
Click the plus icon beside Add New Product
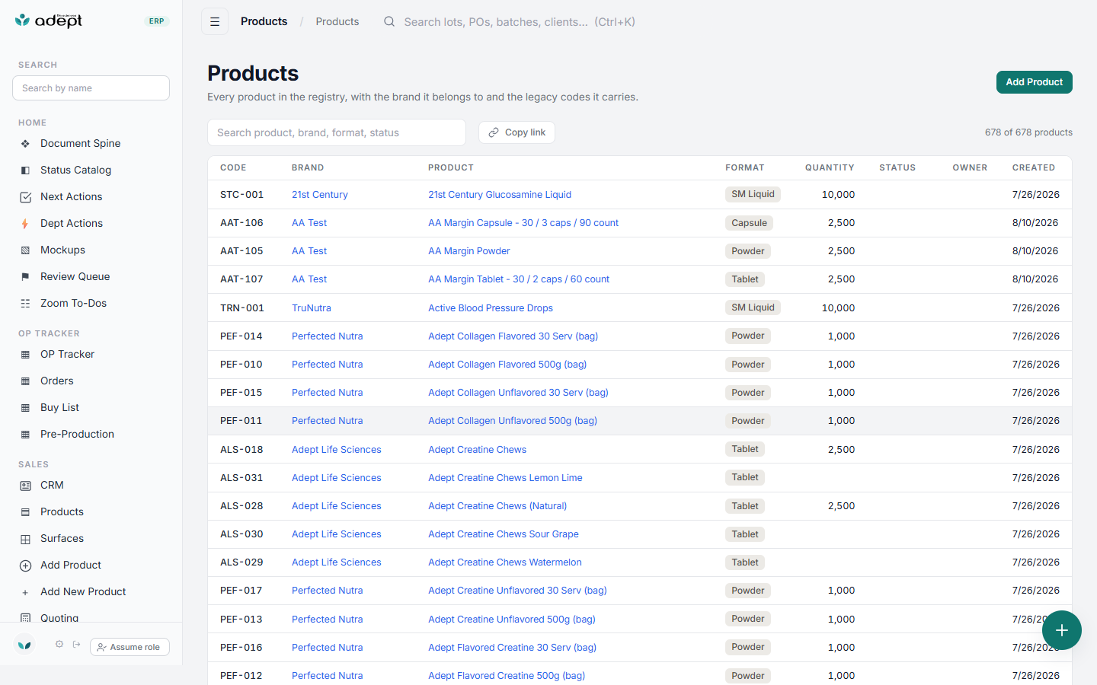pos(25,592)
